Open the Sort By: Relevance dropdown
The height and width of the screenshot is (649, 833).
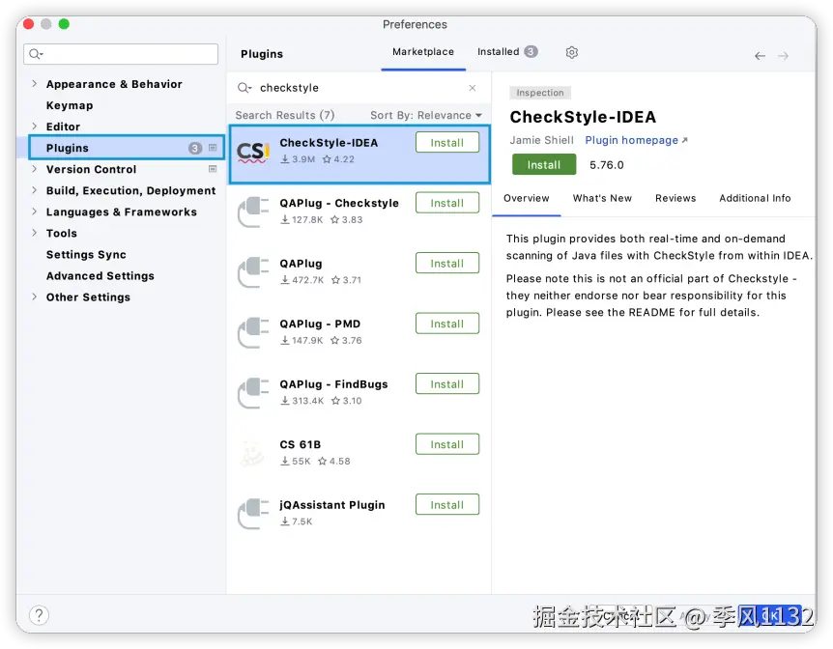pos(426,115)
